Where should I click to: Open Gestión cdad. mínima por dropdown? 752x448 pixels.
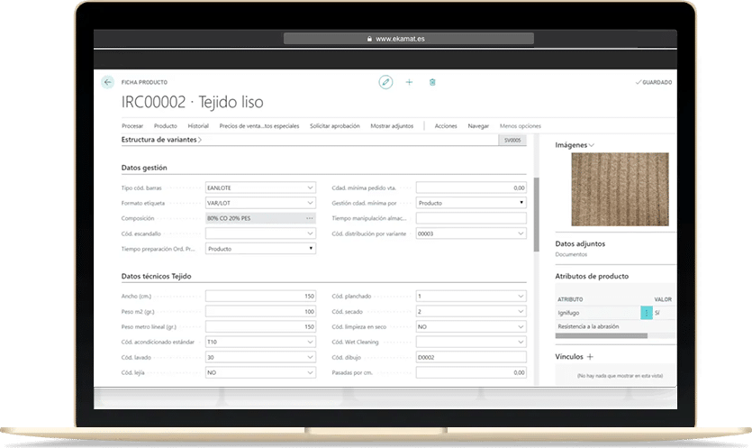(x=521, y=203)
